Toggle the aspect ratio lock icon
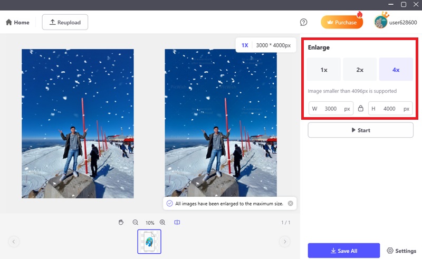 361,108
